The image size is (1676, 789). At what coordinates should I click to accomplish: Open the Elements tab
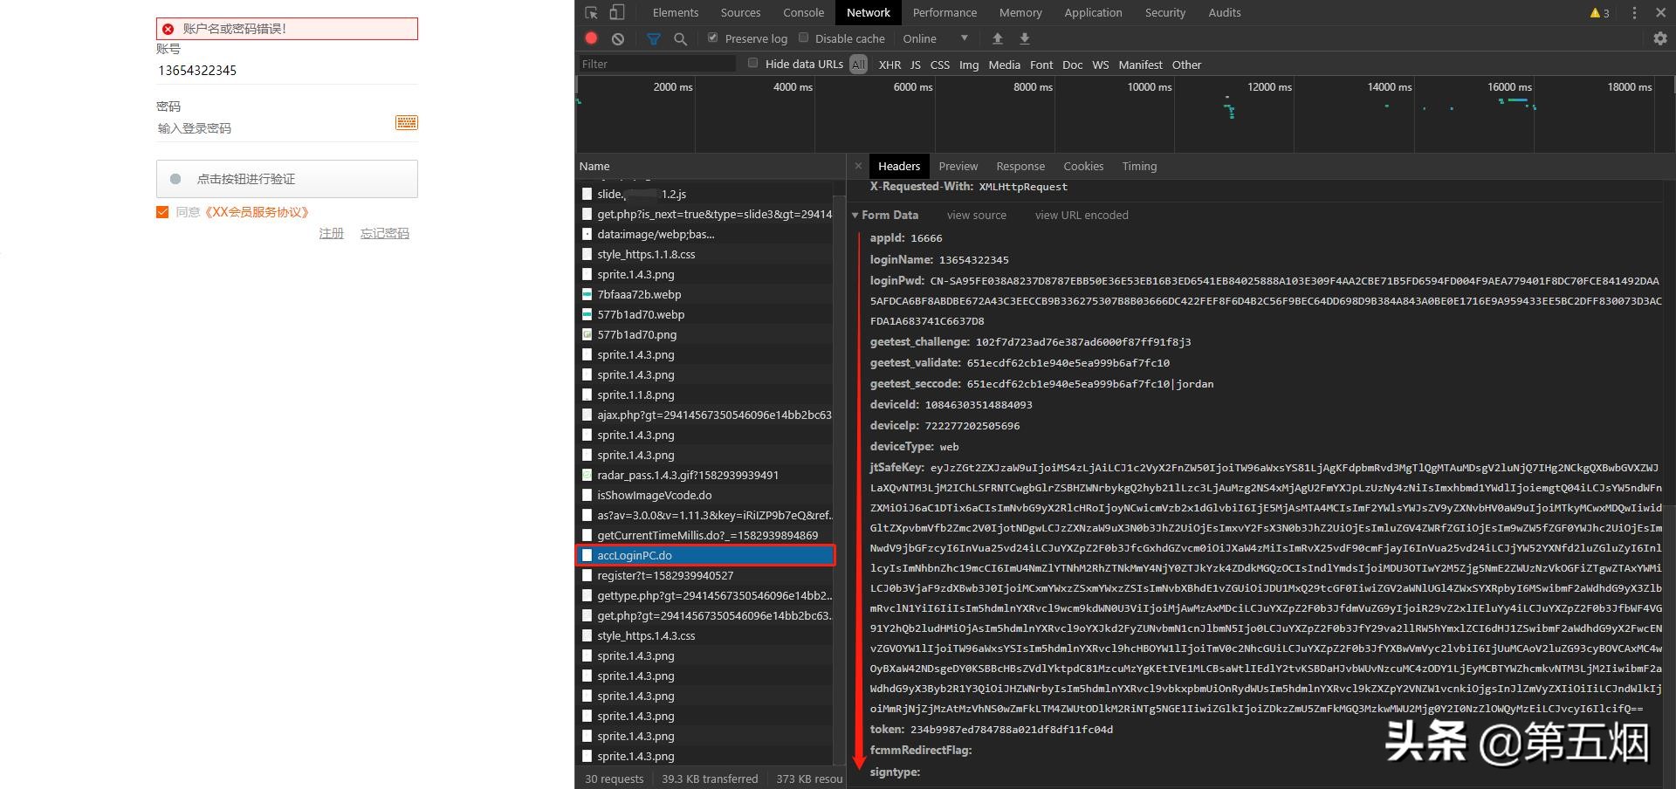pyautogui.click(x=676, y=12)
